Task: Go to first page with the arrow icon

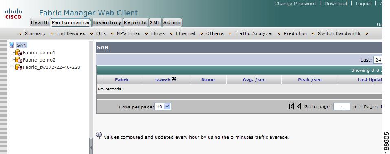Action: (x=291, y=106)
